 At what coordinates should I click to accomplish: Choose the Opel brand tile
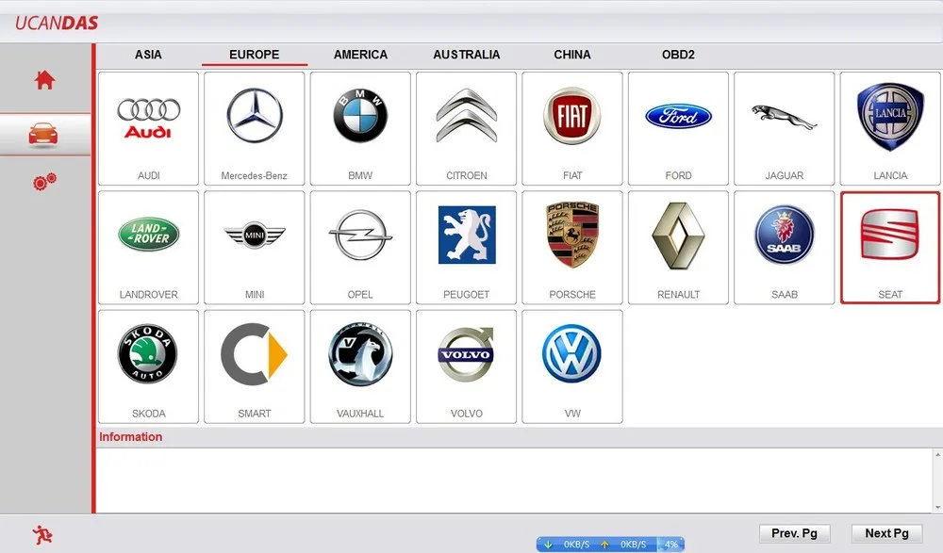[x=360, y=248]
